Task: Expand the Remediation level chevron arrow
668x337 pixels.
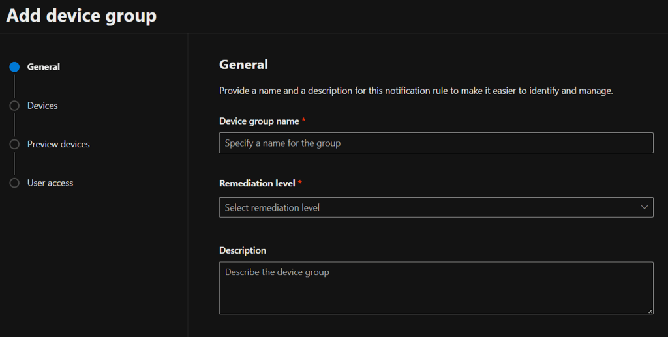Action: click(645, 207)
